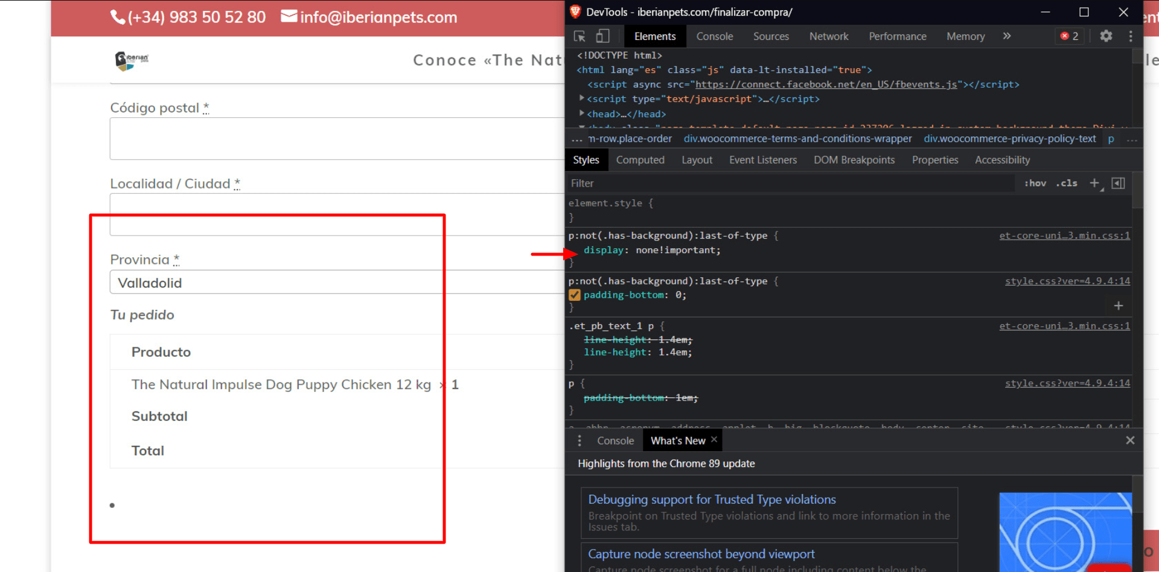Click the info@iberianpets.com email link
This screenshot has height=572, width=1159.
pos(378,17)
